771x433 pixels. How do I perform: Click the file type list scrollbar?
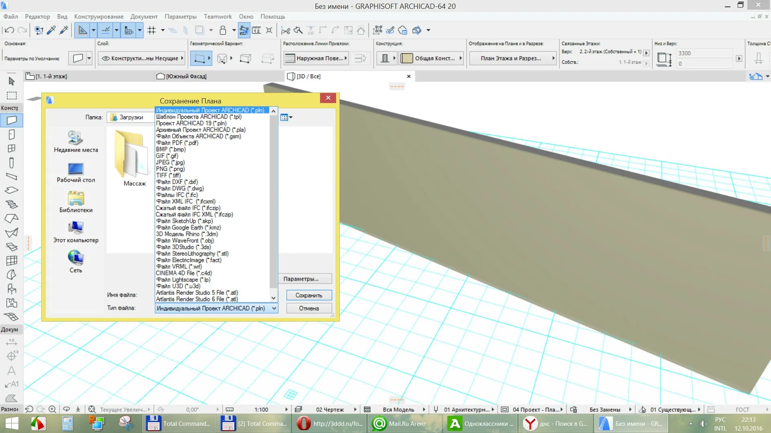(273, 201)
